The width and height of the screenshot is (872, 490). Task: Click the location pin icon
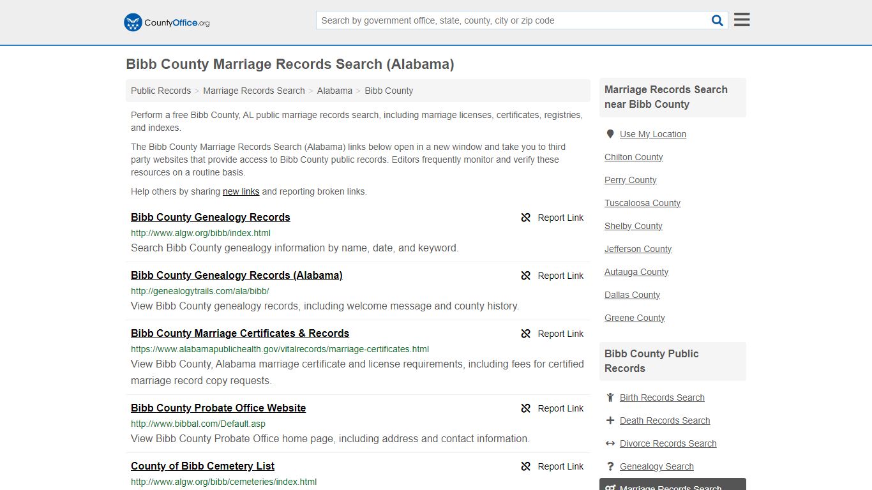pos(610,134)
